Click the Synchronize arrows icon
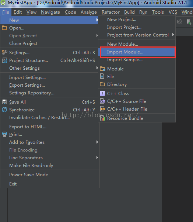The height and width of the screenshot is (222, 193). (x=4, y=110)
